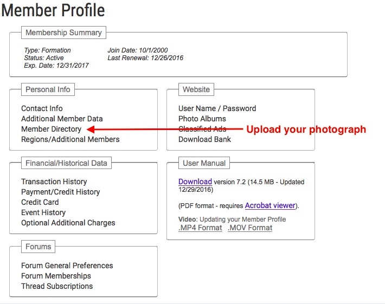The width and height of the screenshot is (385, 304).
Task: Open the Download Bank
Action: click(204, 139)
